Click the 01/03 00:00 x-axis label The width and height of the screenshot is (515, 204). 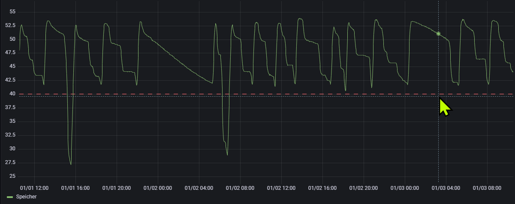click(405, 188)
